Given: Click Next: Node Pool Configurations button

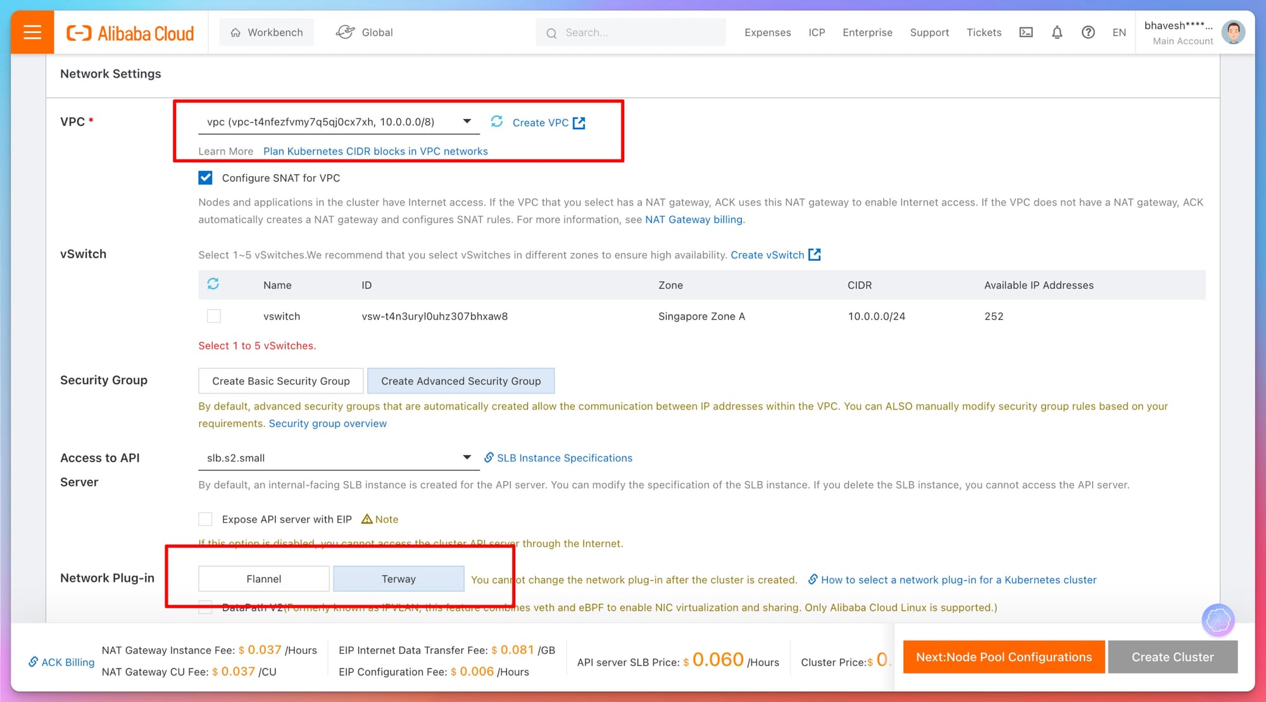Looking at the screenshot, I should [x=1003, y=657].
